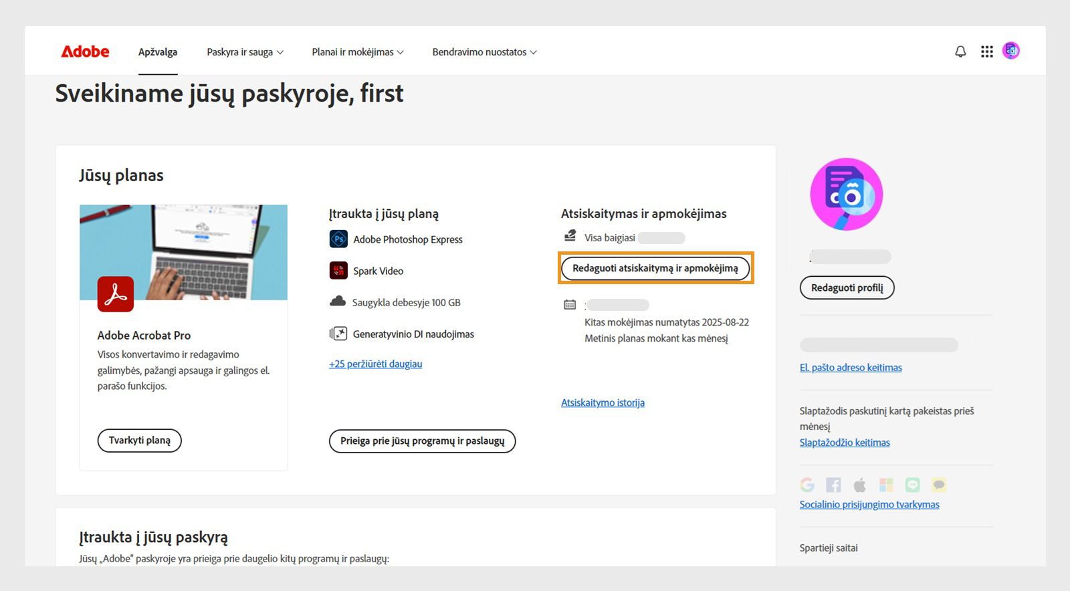Expand the Bendravimo nuostatos menu
The width and height of the screenshot is (1070, 591).
point(484,52)
